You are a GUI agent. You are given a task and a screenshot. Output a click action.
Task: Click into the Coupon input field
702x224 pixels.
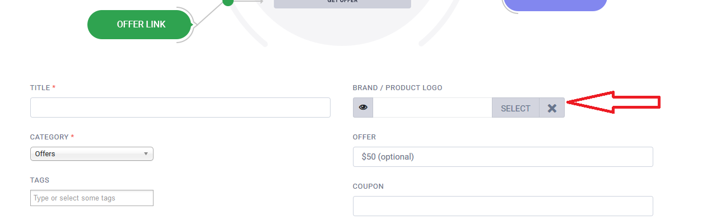503,206
